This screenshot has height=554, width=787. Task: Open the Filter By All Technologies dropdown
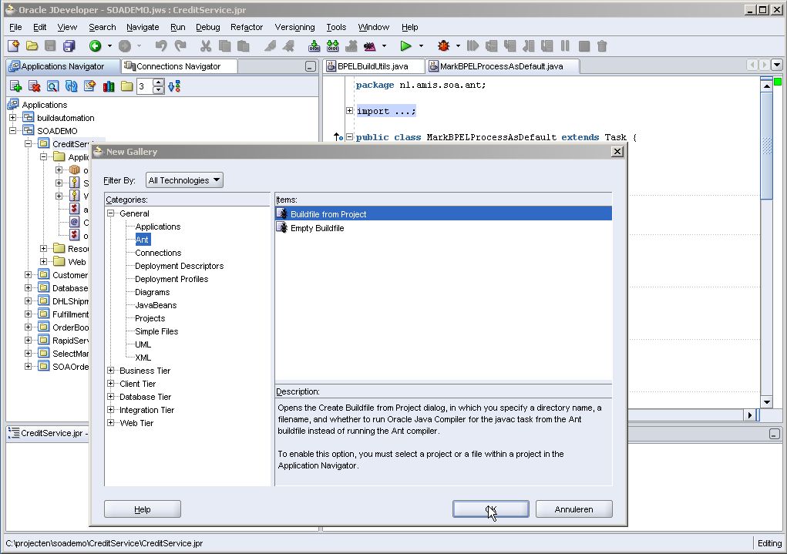pyautogui.click(x=185, y=180)
